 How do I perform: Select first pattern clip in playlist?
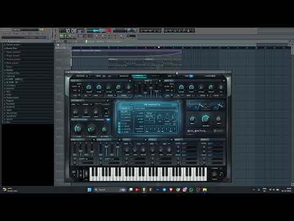tap(126, 63)
